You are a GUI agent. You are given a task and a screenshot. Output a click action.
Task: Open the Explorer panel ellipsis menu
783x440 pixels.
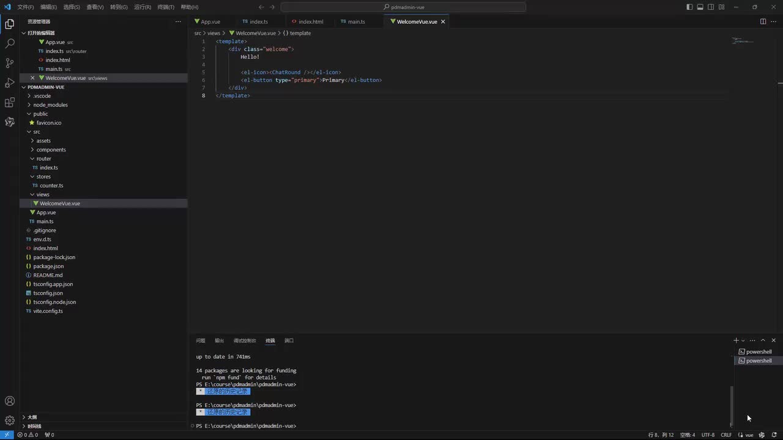tap(178, 21)
